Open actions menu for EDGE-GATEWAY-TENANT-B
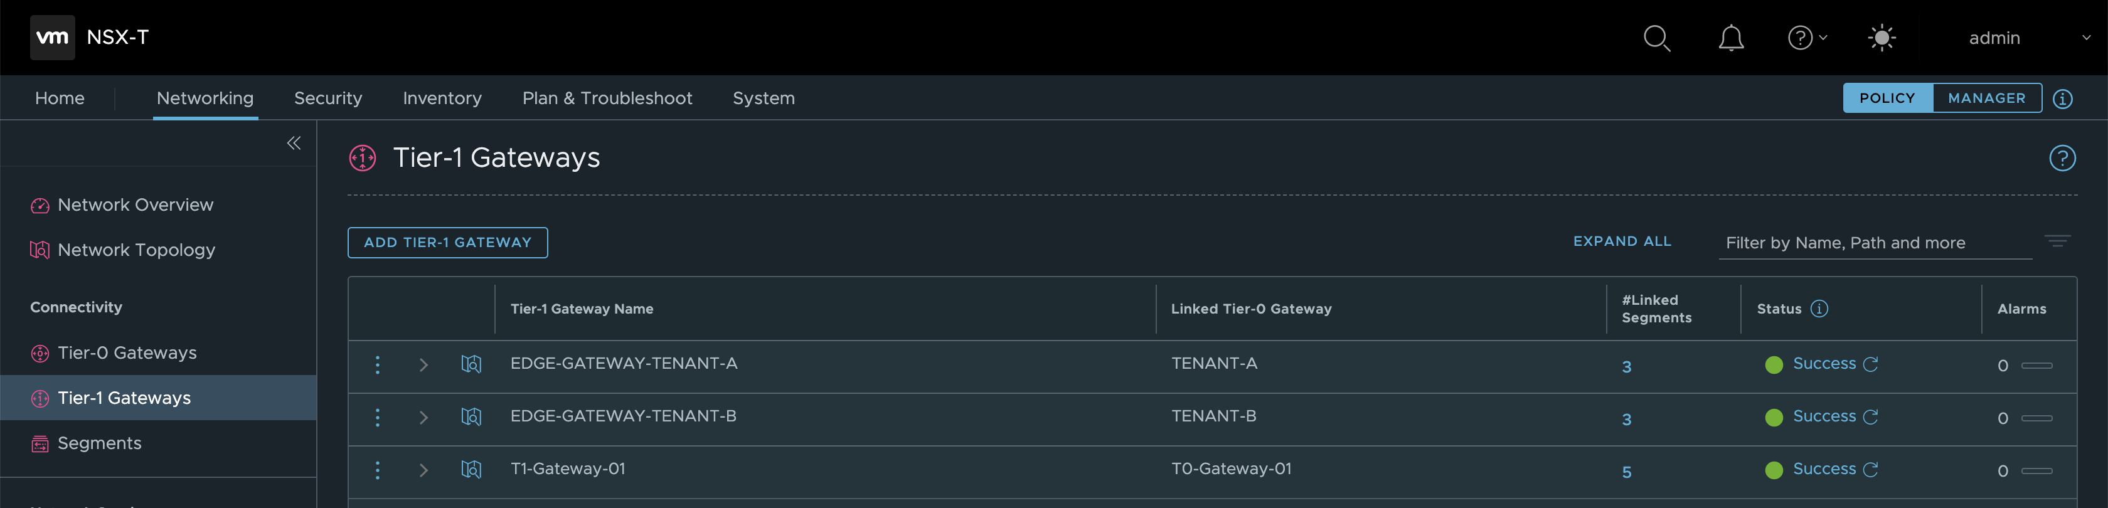 pyautogui.click(x=377, y=417)
